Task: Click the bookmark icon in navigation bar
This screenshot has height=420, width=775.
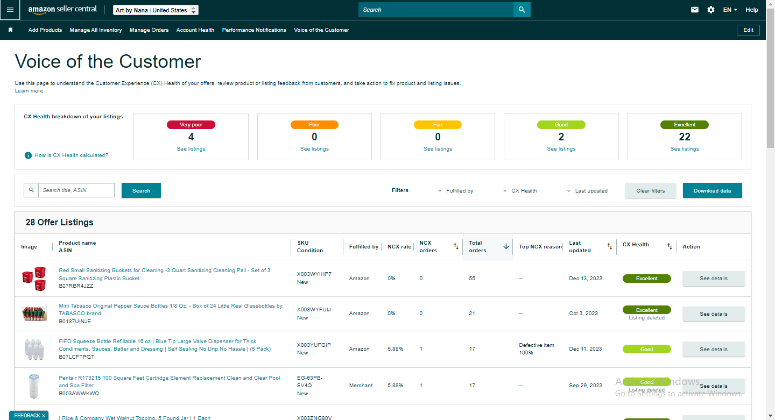Action: [x=10, y=30]
